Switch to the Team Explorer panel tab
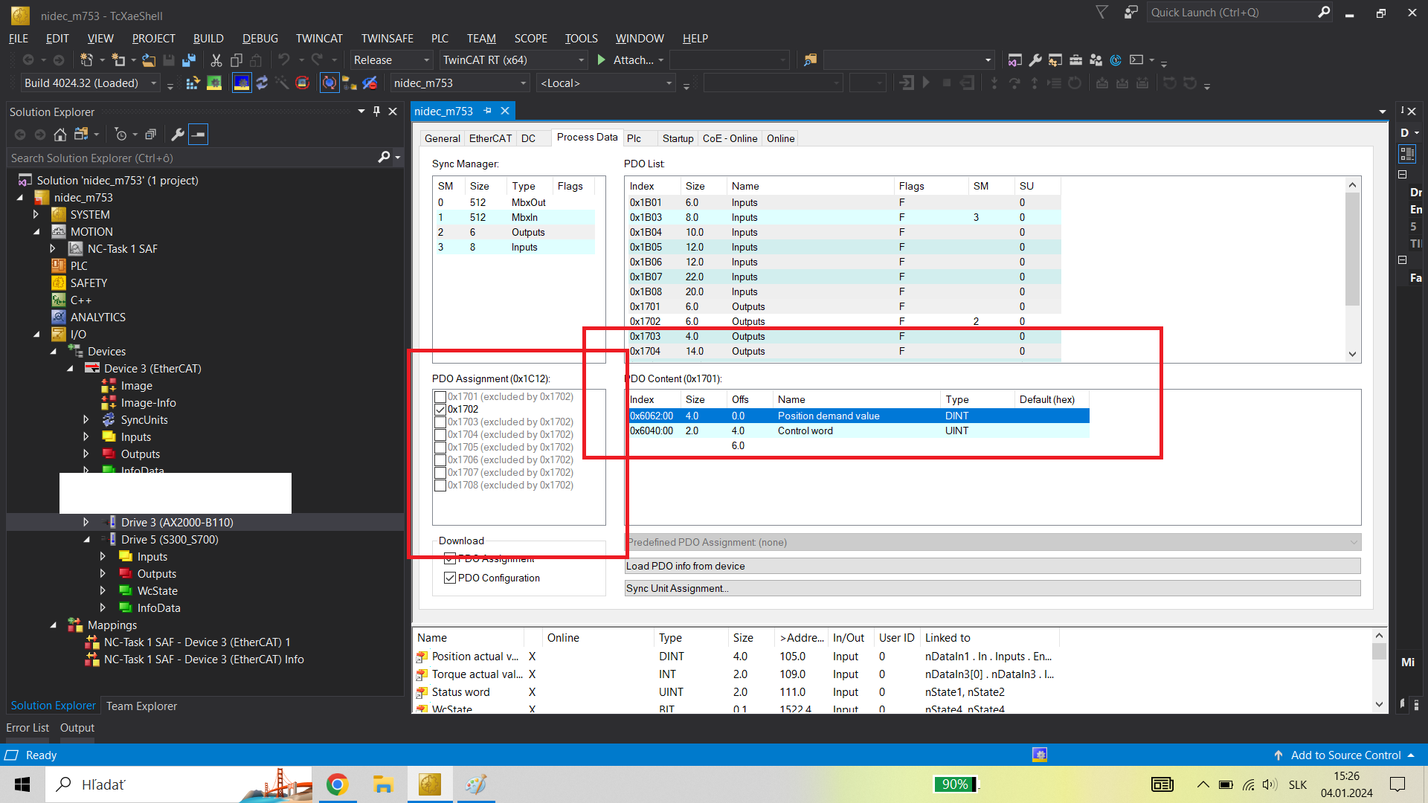Screen dimensions: 1428x803 [x=141, y=706]
